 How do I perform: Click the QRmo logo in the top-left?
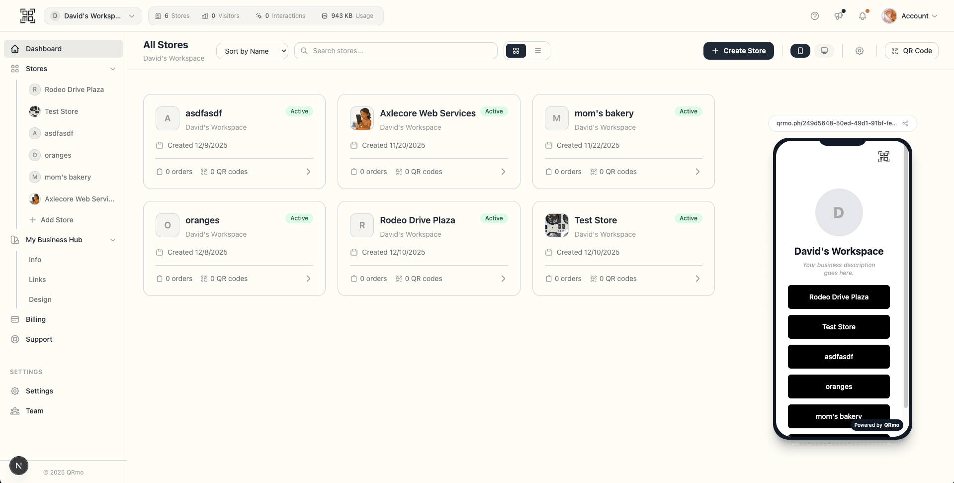28,15
